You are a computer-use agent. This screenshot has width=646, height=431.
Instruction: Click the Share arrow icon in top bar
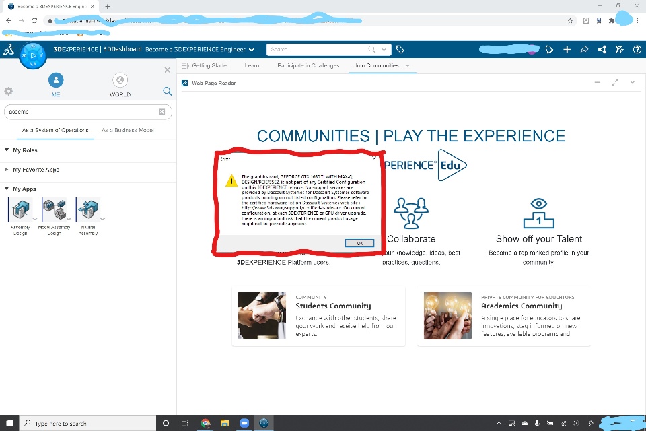584,49
